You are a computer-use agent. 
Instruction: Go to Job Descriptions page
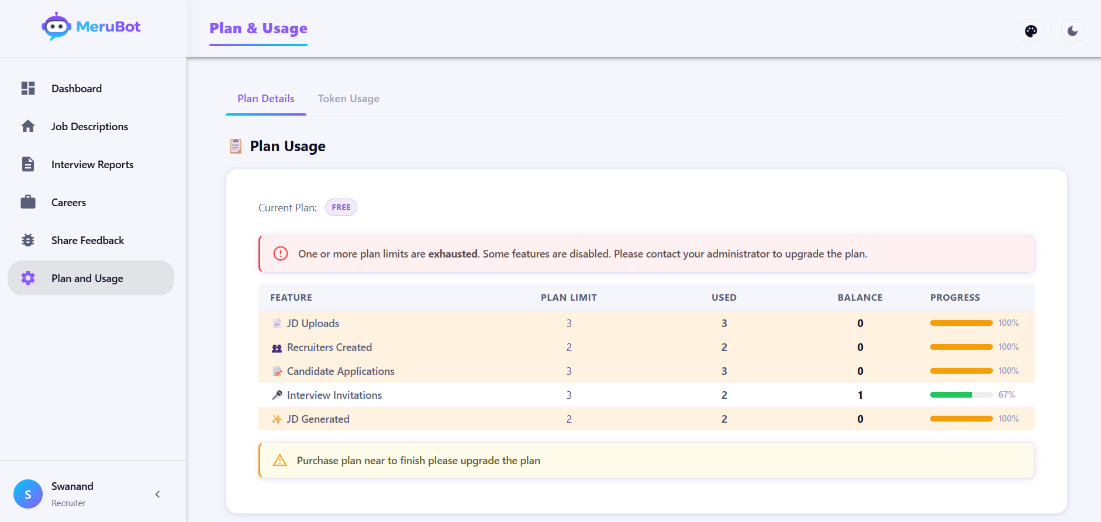point(91,126)
